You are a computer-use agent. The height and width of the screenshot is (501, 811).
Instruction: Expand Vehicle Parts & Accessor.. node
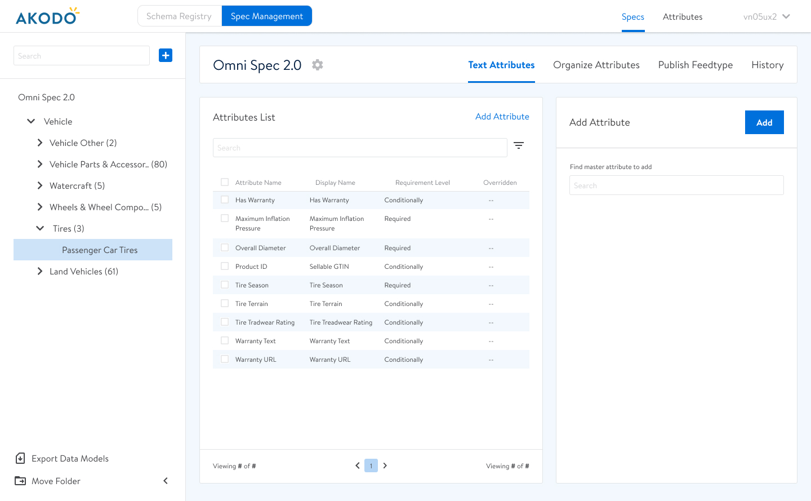click(x=40, y=164)
